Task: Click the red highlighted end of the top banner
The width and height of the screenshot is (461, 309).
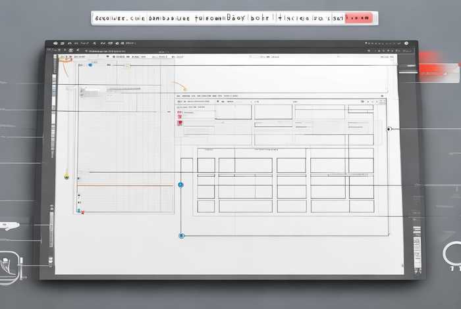Action: pyautogui.click(x=363, y=18)
